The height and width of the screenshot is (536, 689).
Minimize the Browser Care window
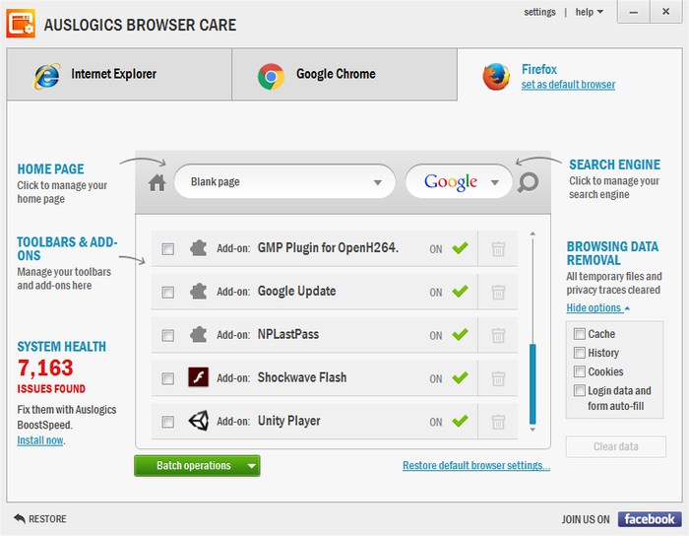pos(633,12)
